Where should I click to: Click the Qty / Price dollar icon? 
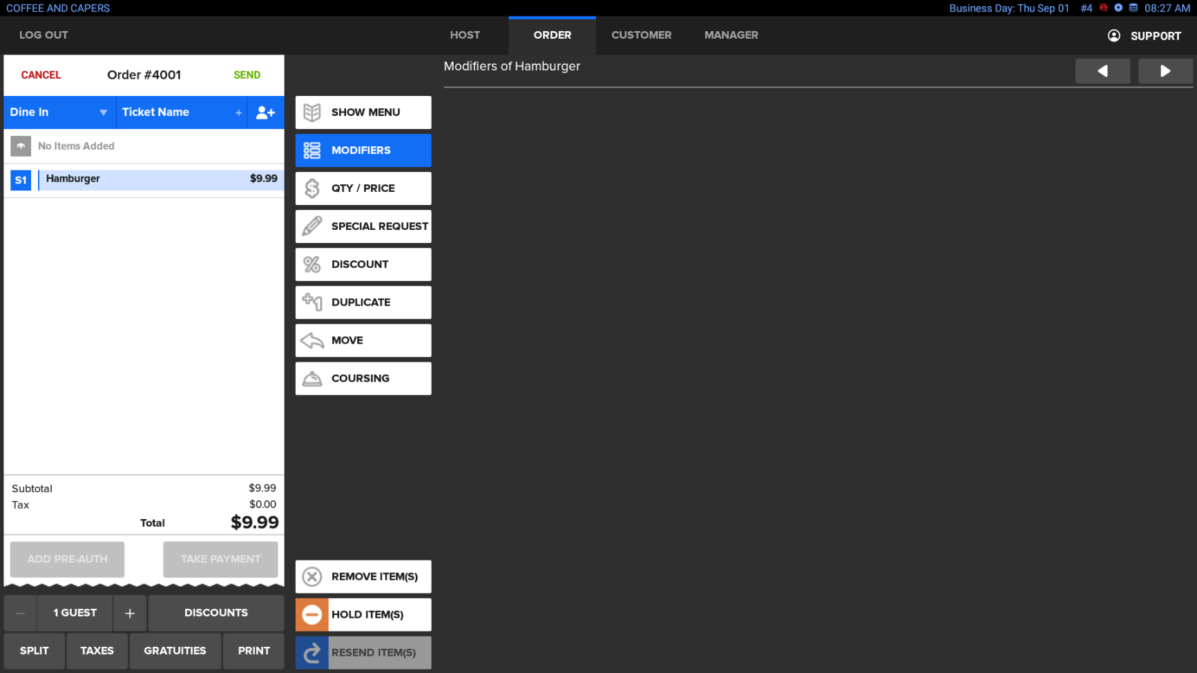point(312,188)
